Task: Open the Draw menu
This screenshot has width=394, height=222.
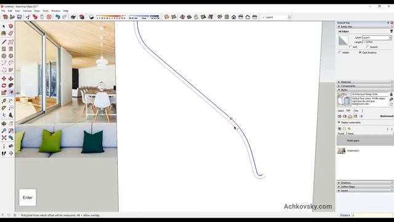Action: click(x=37, y=11)
